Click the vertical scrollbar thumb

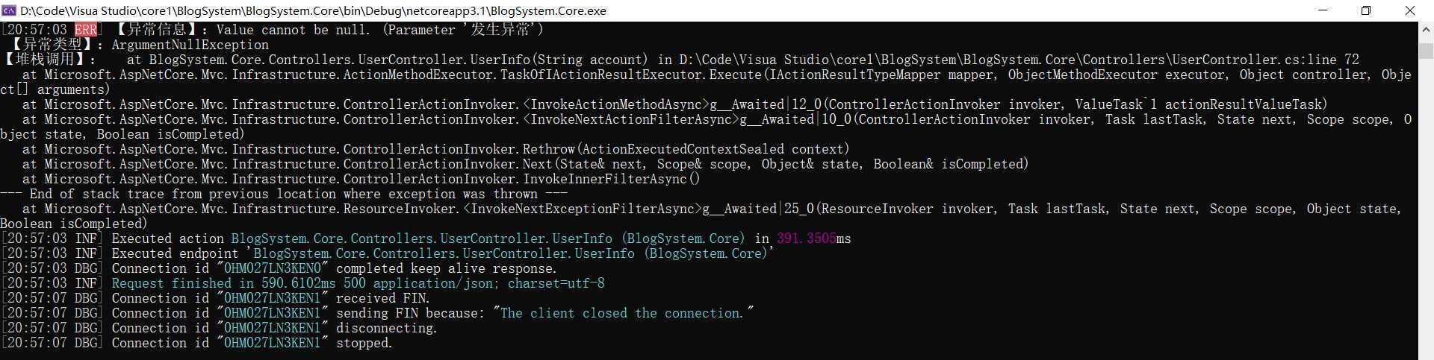1426,51
